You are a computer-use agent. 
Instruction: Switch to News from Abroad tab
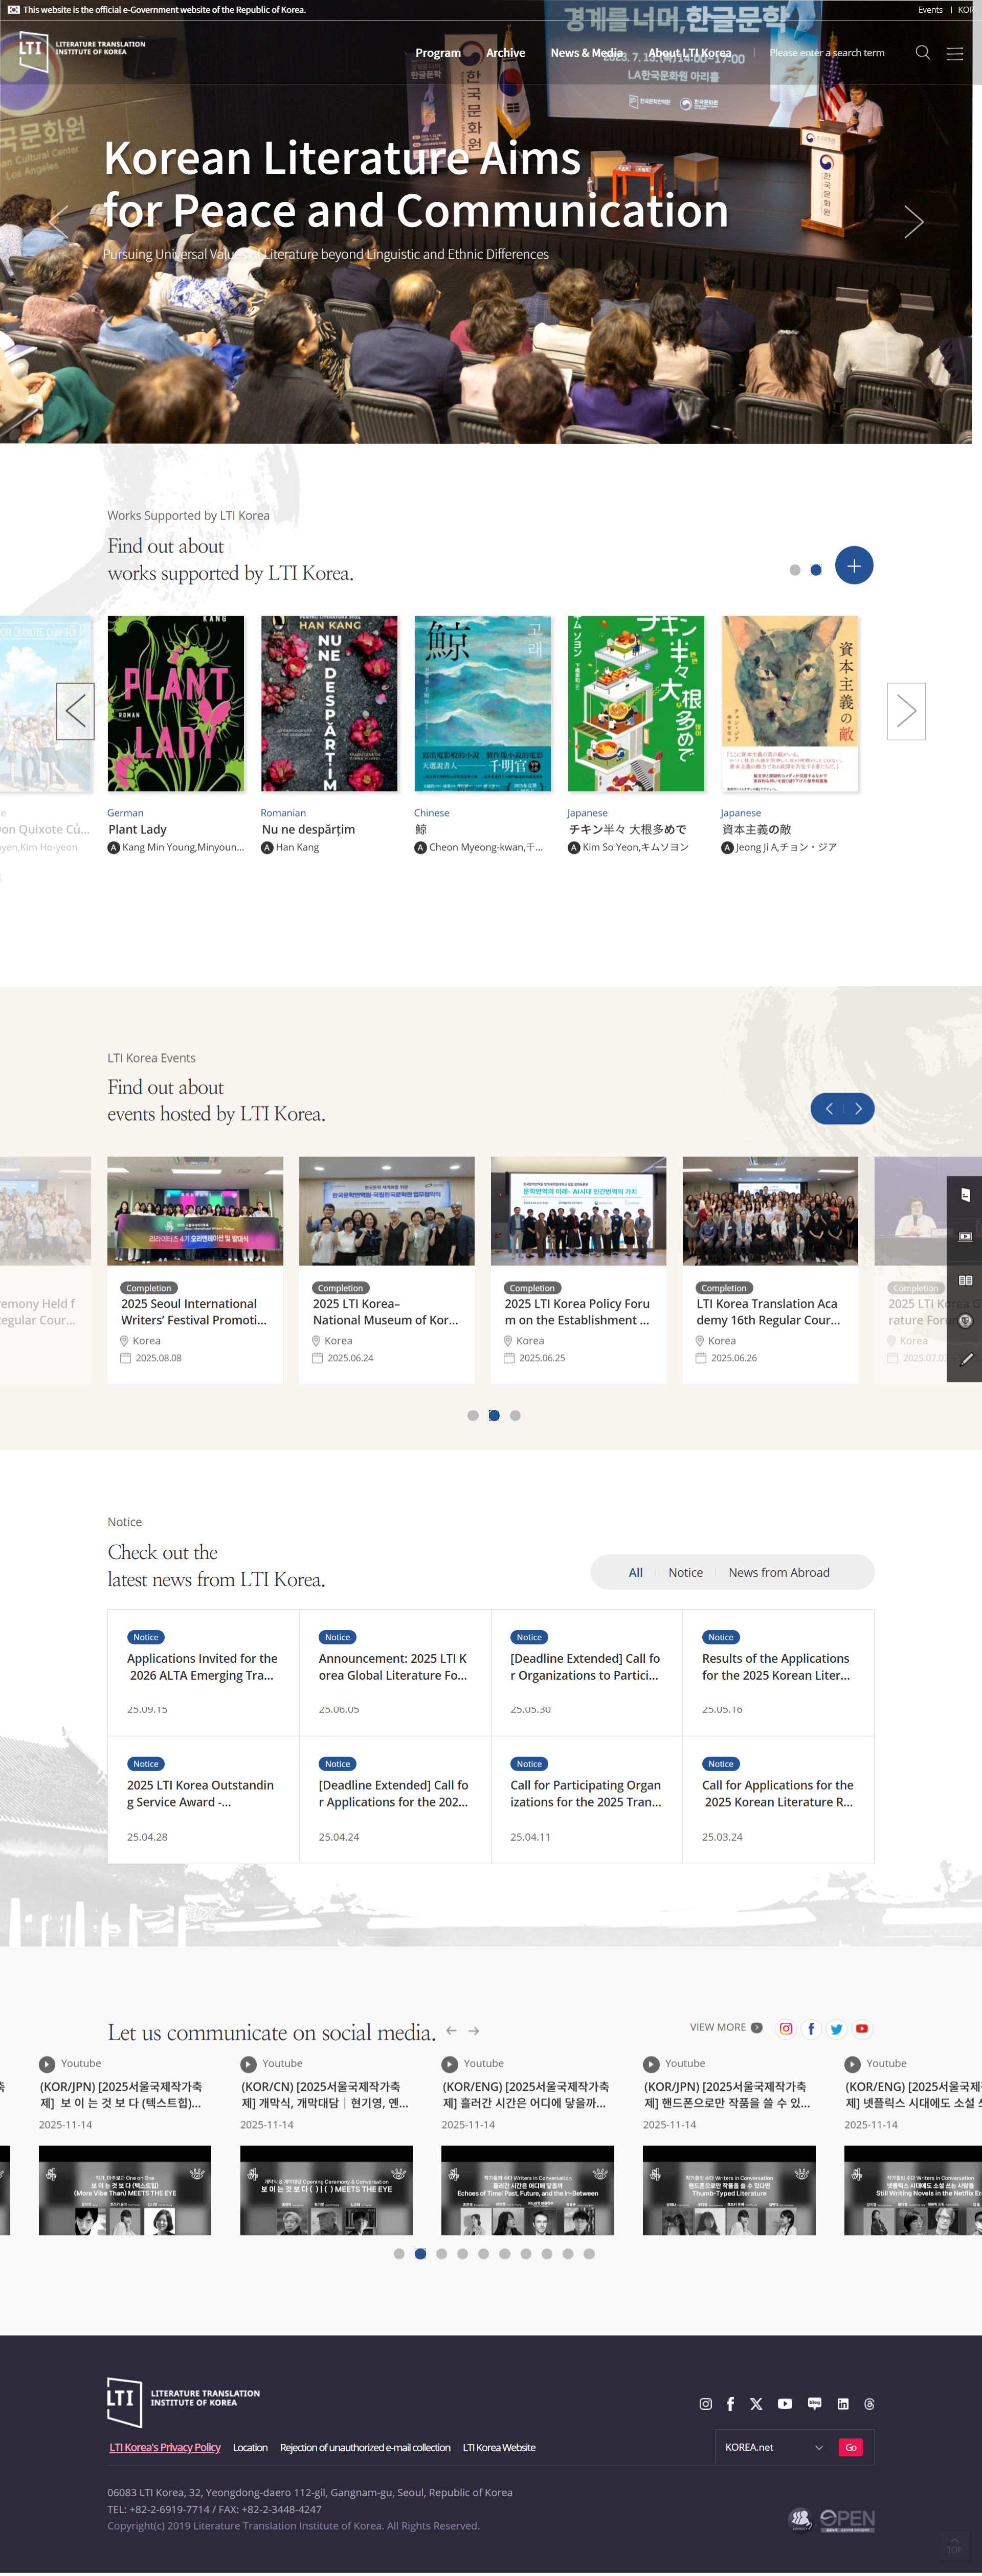(x=778, y=1572)
